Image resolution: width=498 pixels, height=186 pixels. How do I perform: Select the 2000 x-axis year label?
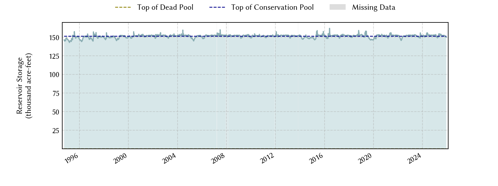point(120,159)
